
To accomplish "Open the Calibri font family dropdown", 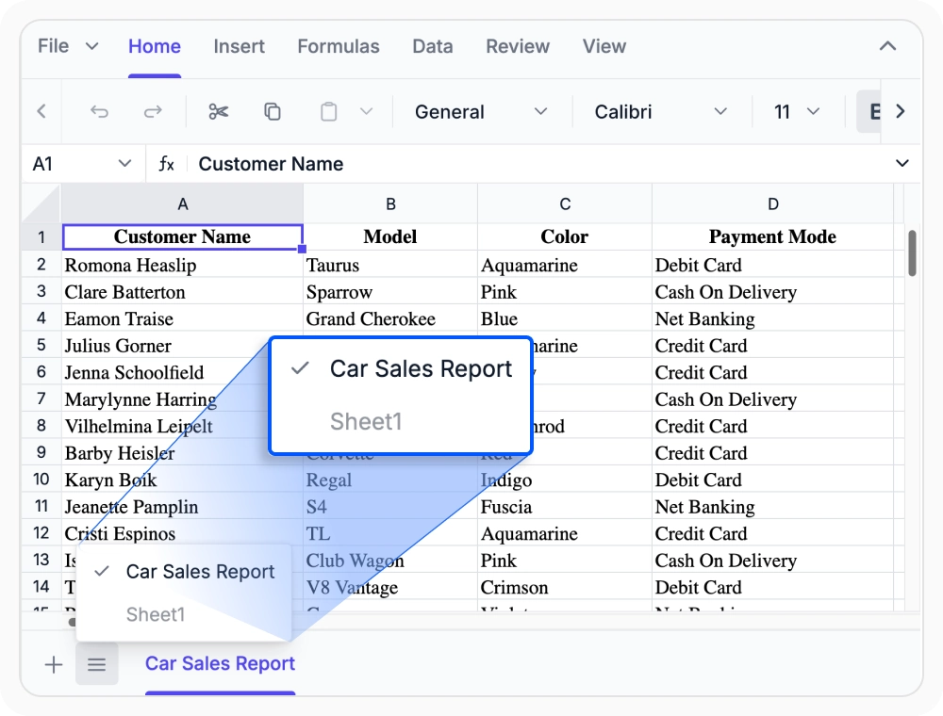I will coord(660,112).
